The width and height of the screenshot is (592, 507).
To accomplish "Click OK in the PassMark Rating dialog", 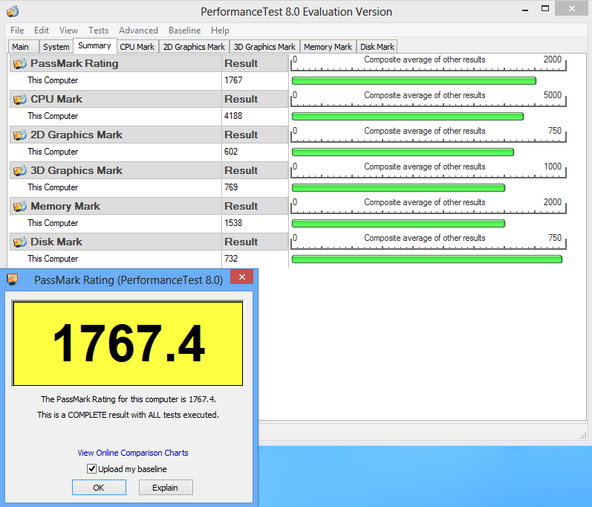I will [x=99, y=488].
